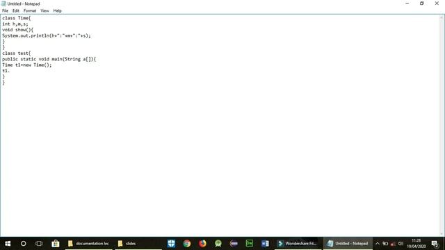Click the line 'int h,m,s;'
Viewport: 445px width, 250px height.
pos(15,24)
